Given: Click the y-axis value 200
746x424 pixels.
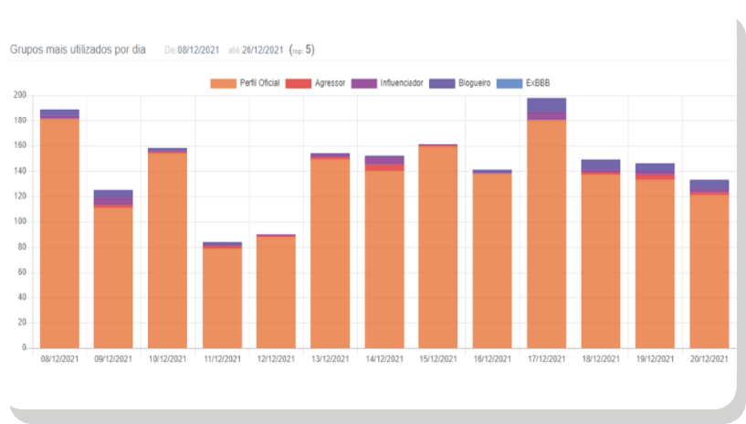Looking at the screenshot, I should [x=19, y=95].
